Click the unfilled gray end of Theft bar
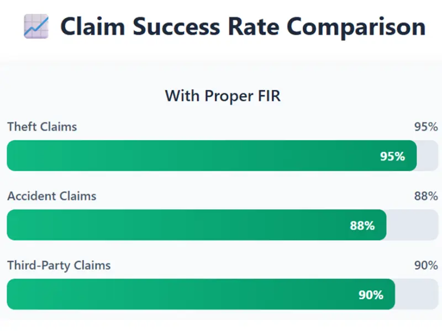The width and height of the screenshot is (442, 331). 427,156
